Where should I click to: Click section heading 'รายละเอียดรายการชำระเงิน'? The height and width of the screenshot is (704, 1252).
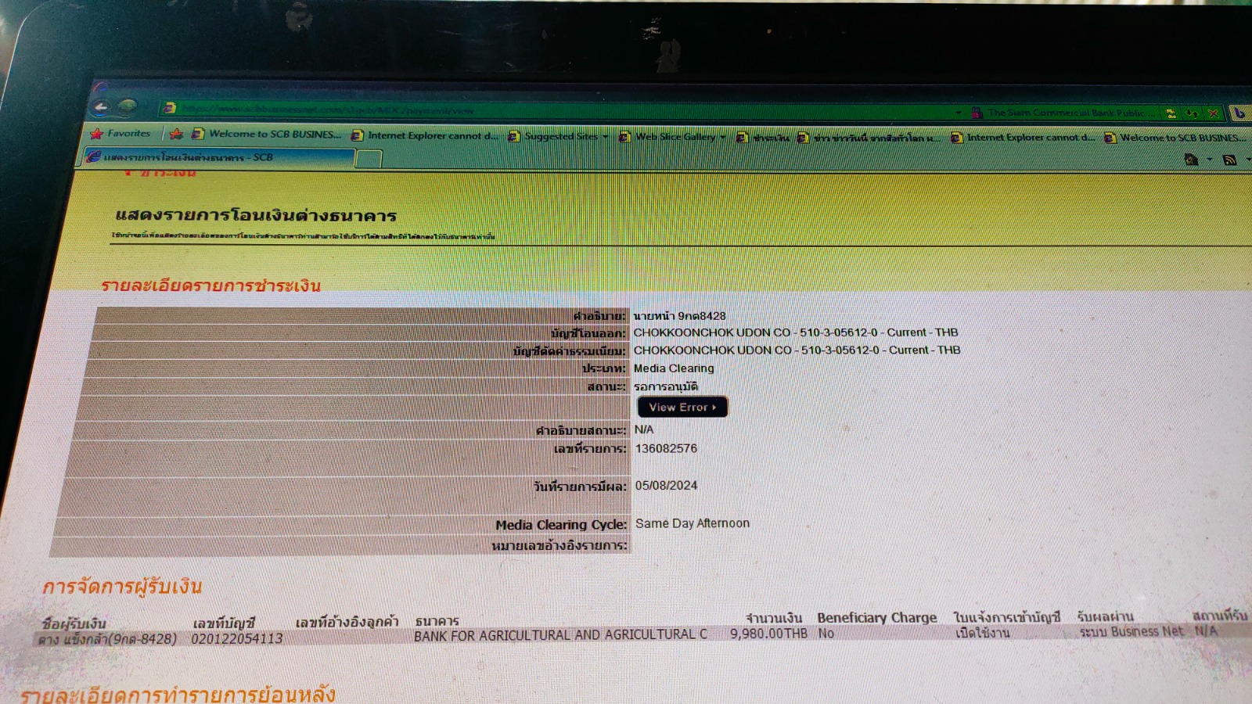point(210,286)
